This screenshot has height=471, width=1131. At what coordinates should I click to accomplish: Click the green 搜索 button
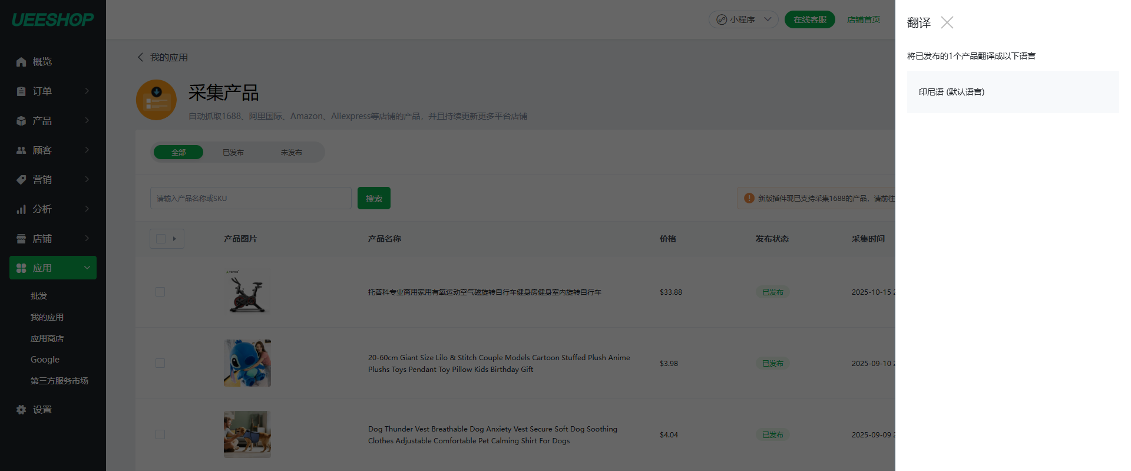373,199
